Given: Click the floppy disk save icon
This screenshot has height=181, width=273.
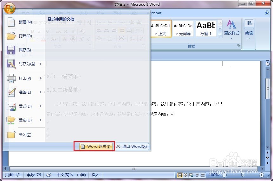Looking at the screenshot, I should (11, 50).
